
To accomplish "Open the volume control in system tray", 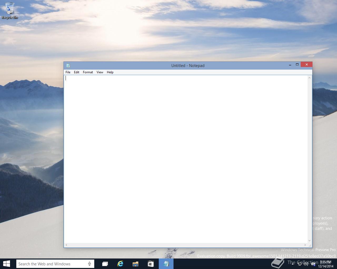I will click(x=306, y=264).
